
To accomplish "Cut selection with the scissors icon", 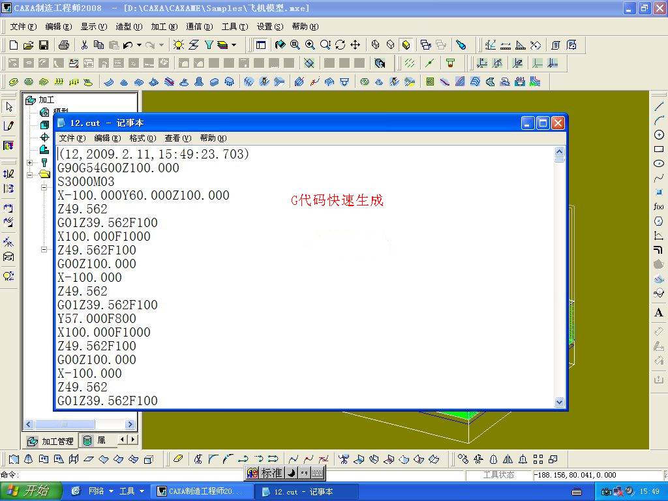I will (84, 45).
